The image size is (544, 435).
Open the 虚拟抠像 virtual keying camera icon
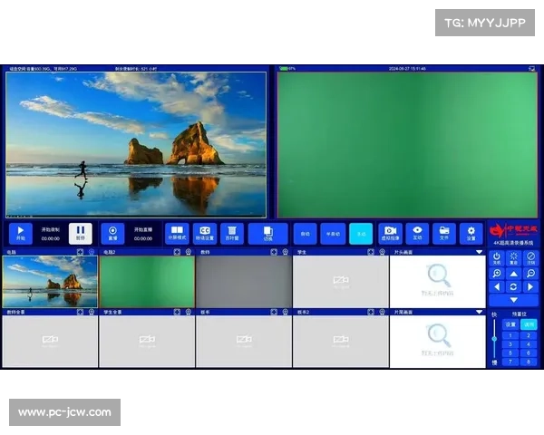390,234
